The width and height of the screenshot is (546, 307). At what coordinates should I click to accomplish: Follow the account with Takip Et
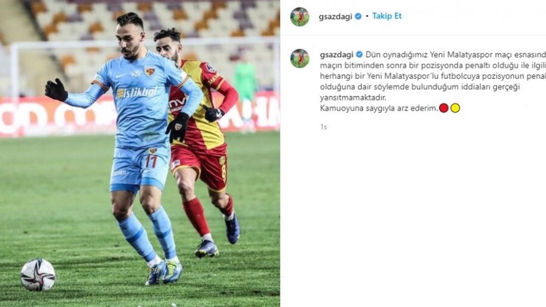(387, 16)
